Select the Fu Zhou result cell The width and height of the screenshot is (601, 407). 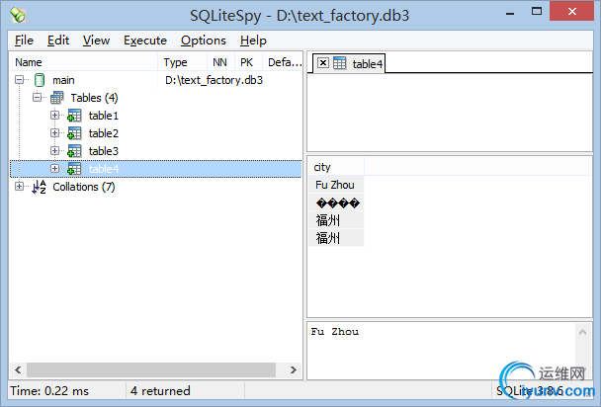pyautogui.click(x=336, y=185)
